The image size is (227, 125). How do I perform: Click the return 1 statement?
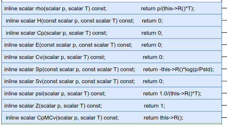tap(154, 106)
